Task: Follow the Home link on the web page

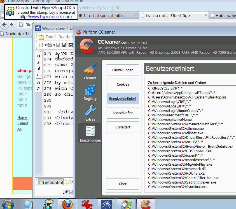Action: coord(22,118)
